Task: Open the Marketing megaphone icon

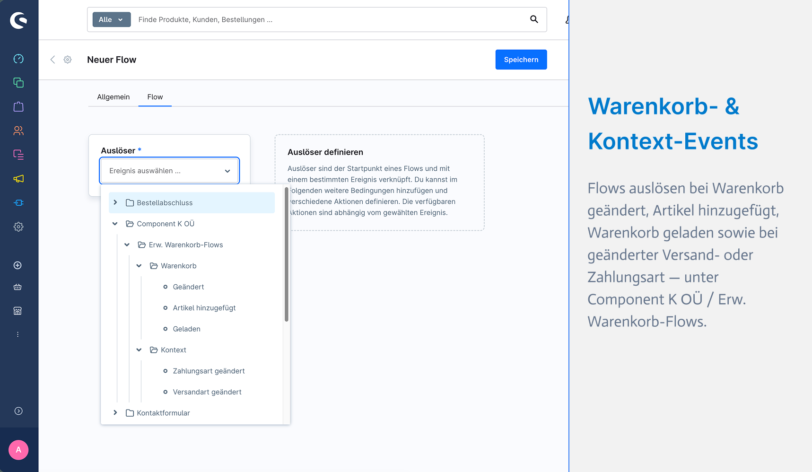Action: pyautogui.click(x=18, y=179)
